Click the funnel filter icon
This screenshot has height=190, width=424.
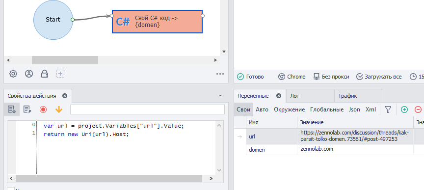388,109
